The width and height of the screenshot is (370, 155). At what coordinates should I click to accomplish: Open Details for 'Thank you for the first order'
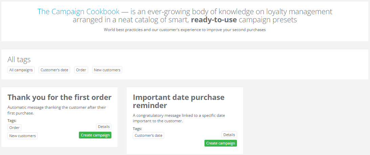pos(104,127)
